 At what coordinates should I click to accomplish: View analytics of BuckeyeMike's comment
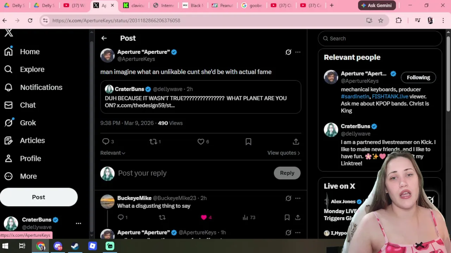(x=249, y=218)
